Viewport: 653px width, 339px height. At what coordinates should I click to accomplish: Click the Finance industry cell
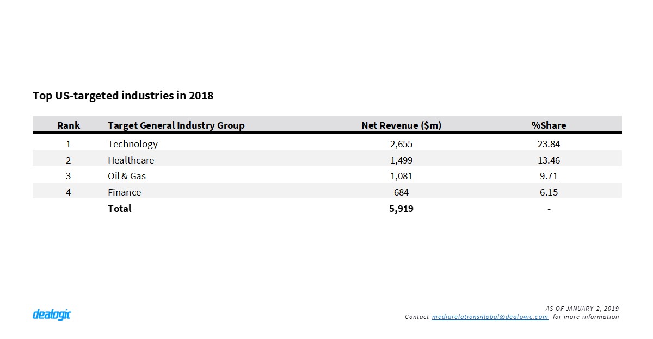point(124,192)
